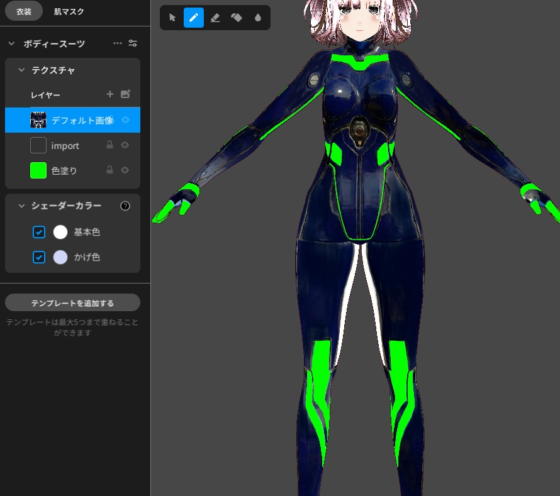Click the かげ色 label text
Image resolution: width=560 pixels, height=496 pixels.
(87, 257)
